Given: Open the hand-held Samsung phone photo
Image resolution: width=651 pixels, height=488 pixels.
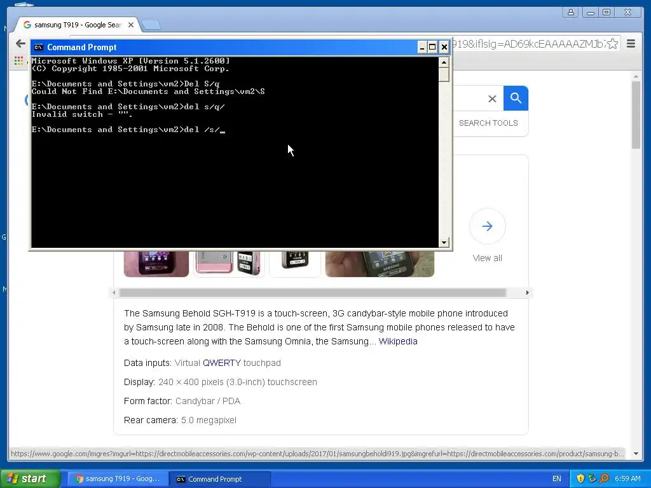Looking at the screenshot, I should (380, 264).
